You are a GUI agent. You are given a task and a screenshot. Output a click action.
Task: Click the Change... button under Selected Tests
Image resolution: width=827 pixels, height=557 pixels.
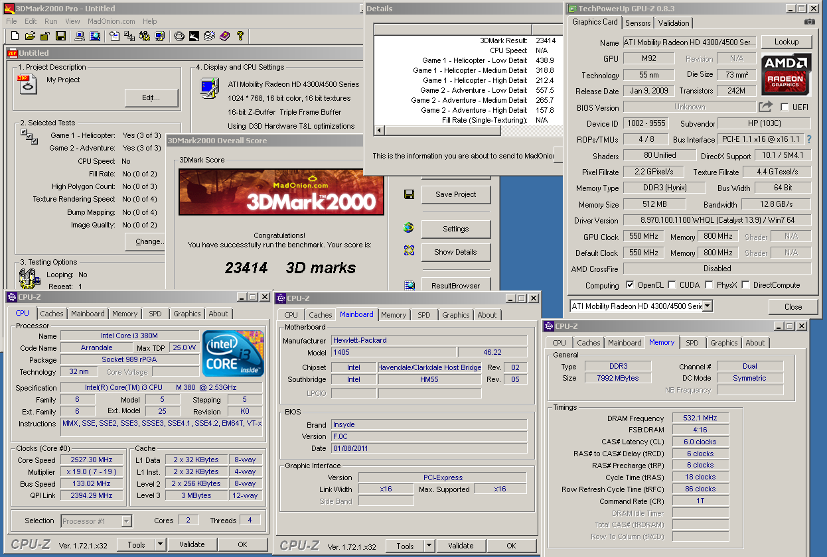click(x=145, y=241)
